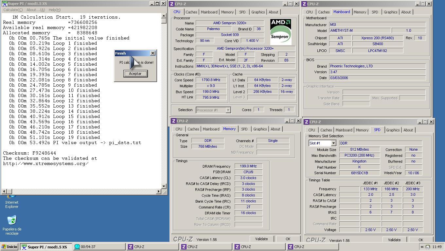The image size is (445, 251).
Task: Click the Super PI title bar icon
Action: point(4,4)
